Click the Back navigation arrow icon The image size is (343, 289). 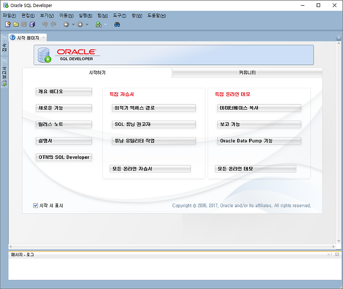coord(66,24)
